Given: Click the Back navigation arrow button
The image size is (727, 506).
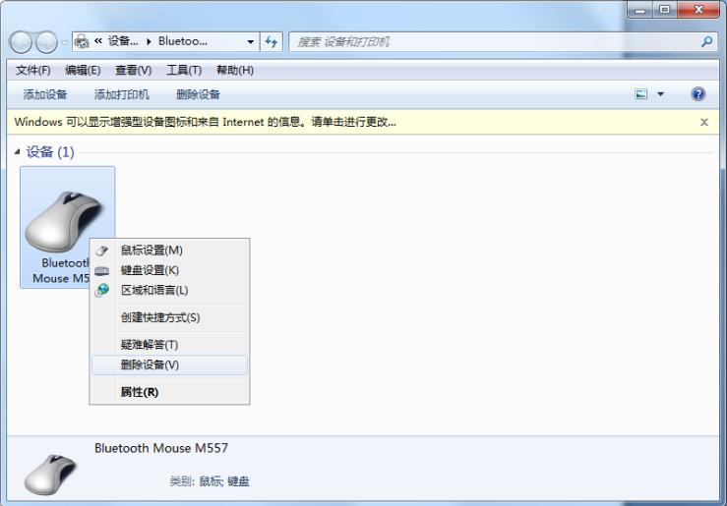Looking at the screenshot, I should point(21,42).
